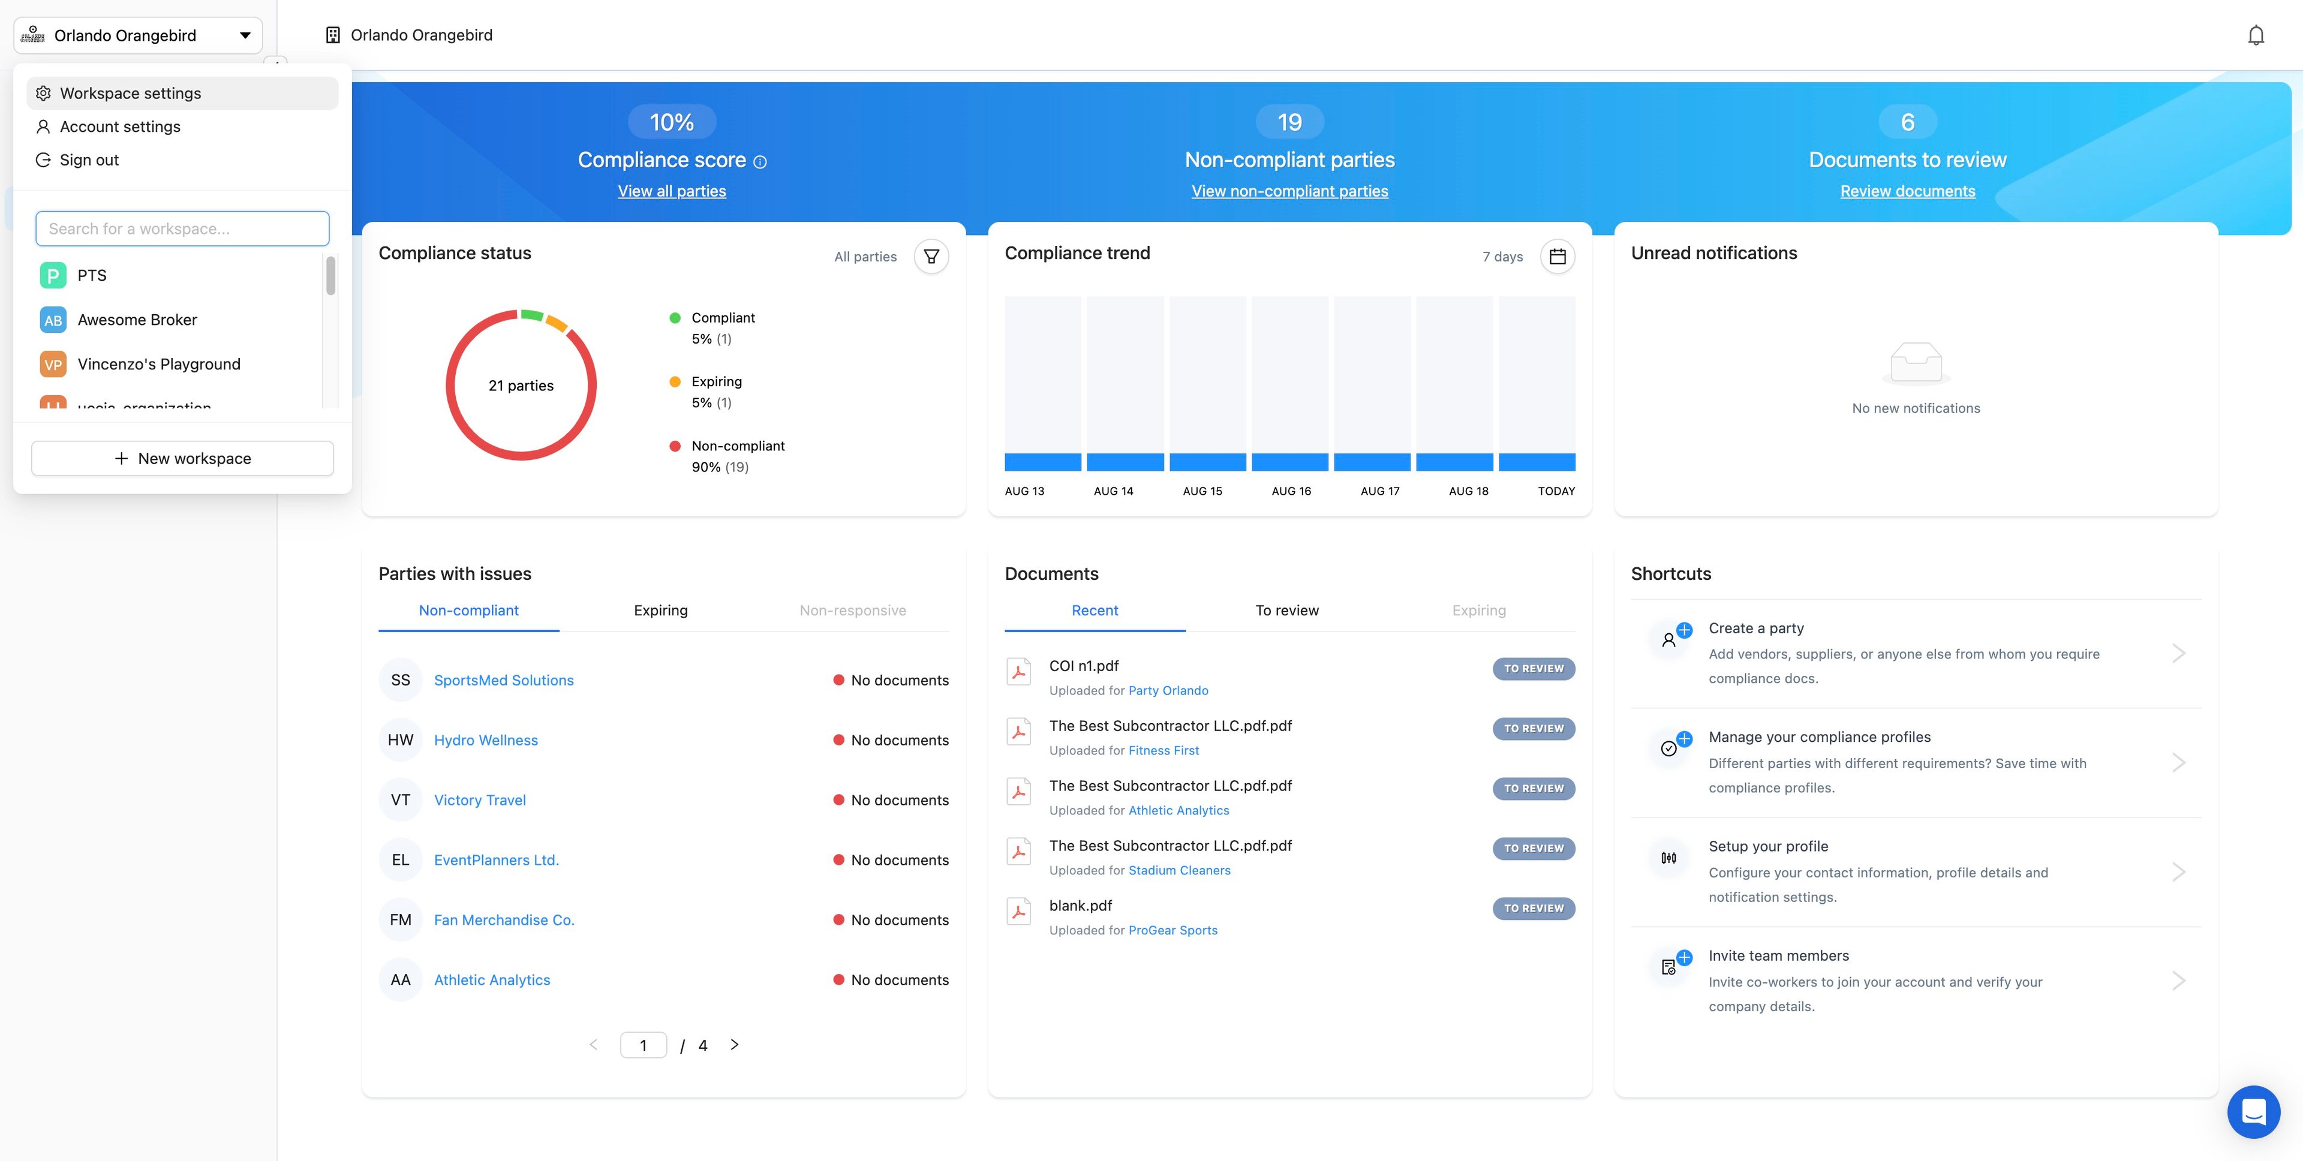2303x1161 pixels.
Task: Click the notification bell icon
Action: pos(2256,35)
